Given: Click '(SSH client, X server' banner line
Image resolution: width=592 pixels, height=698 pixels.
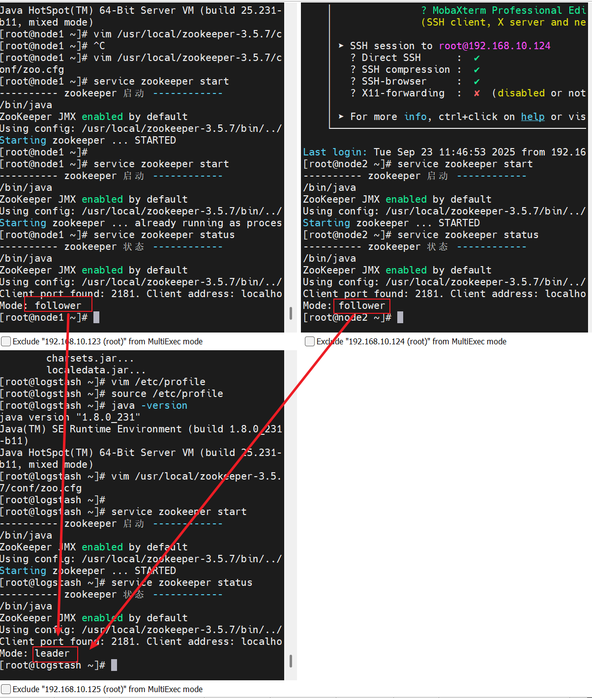Looking at the screenshot, I should (x=503, y=22).
